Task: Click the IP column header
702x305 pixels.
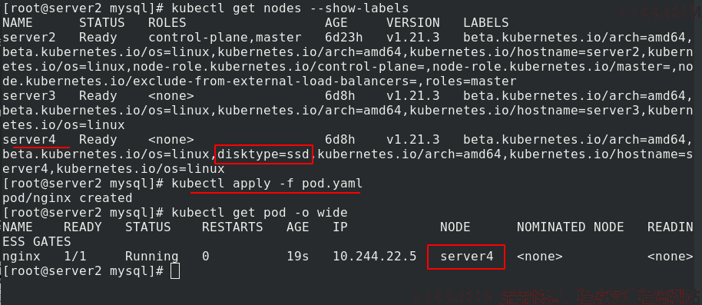Action: [339, 227]
